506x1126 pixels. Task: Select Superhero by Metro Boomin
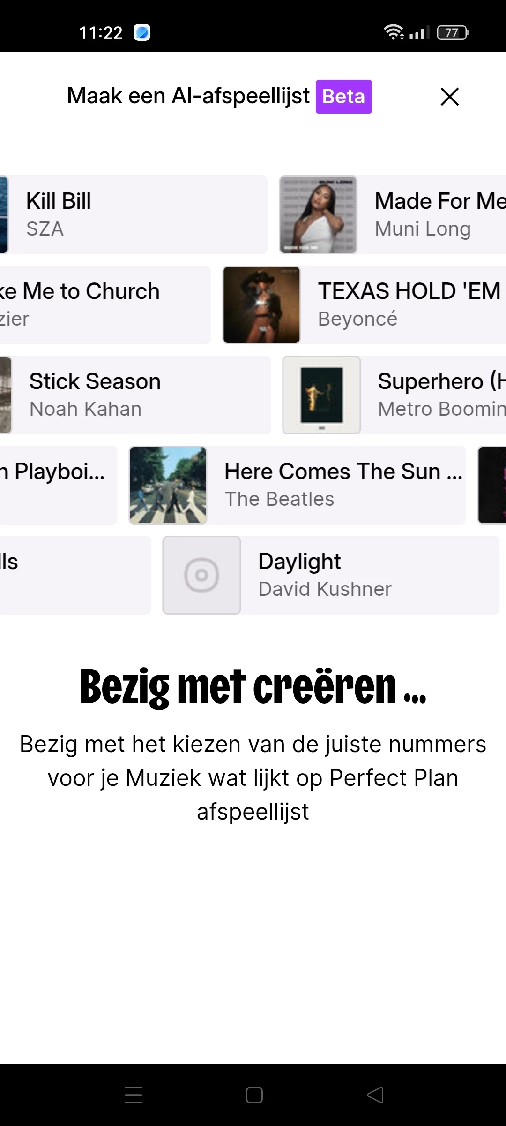click(394, 395)
